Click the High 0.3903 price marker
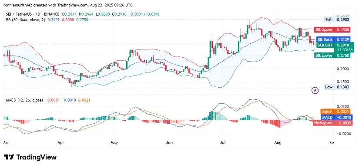The width and height of the screenshot is (359, 167). pos(337,20)
